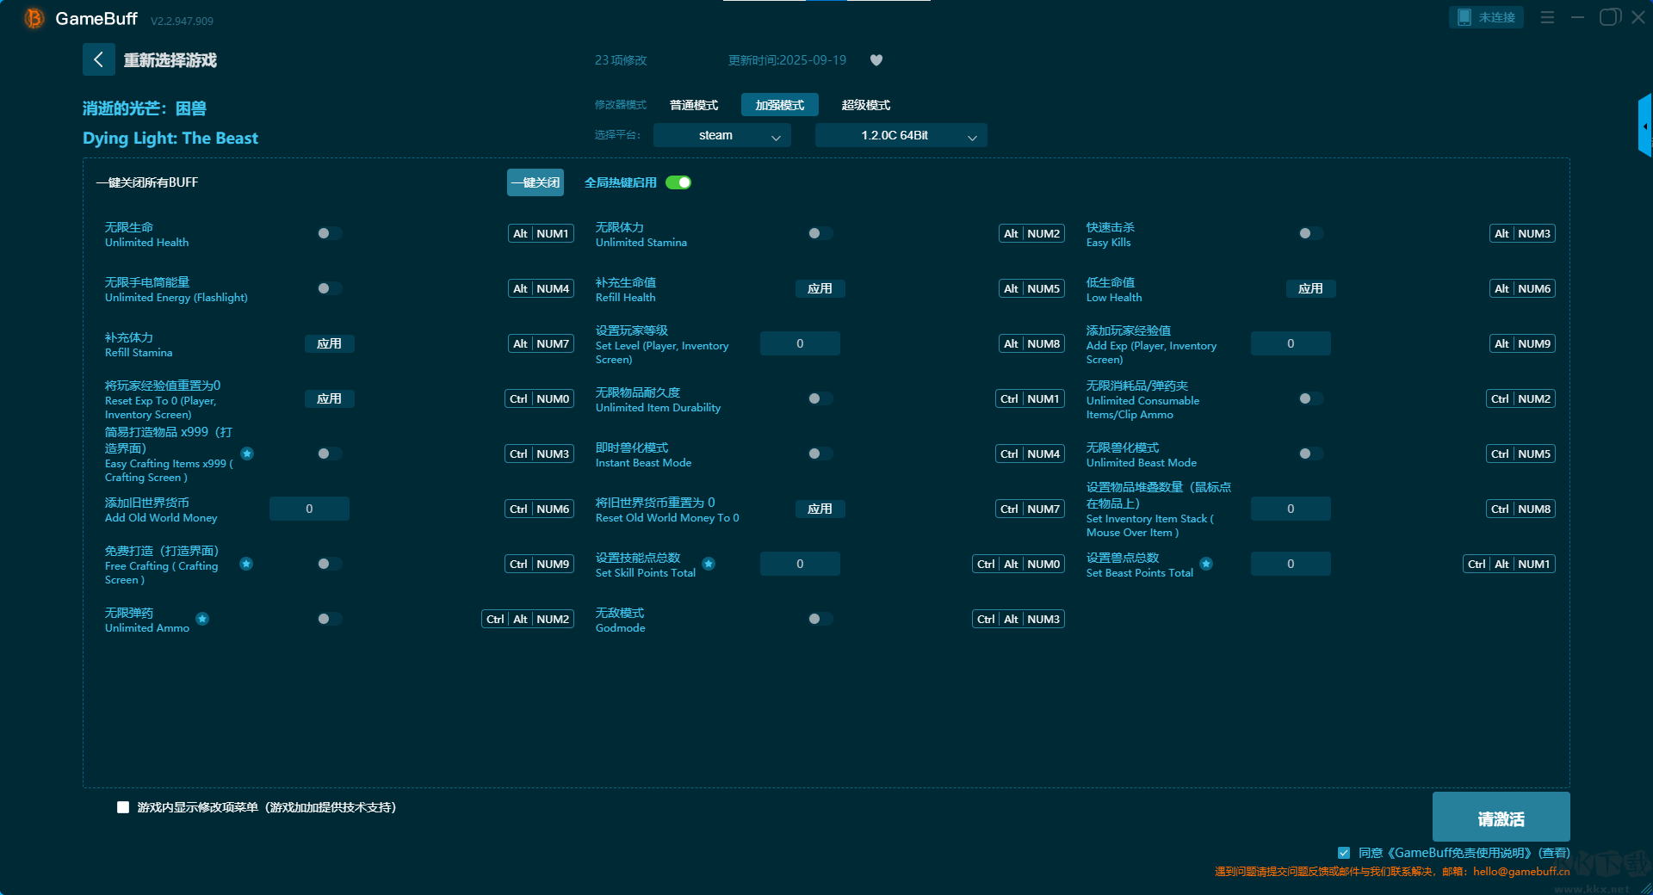Click the GameBuff logo icon
This screenshot has width=1653, height=895.
pyautogui.click(x=34, y=18)
